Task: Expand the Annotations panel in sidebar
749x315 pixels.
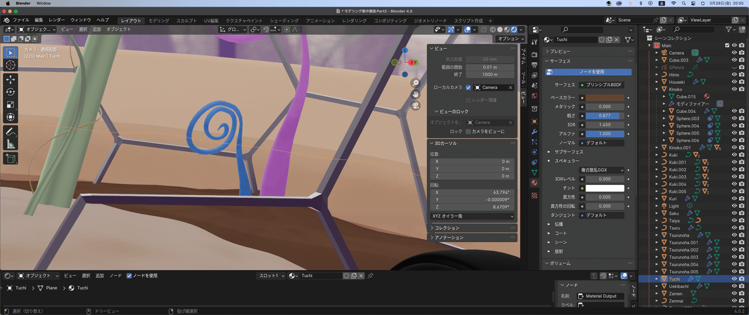Action: point(472,237)
